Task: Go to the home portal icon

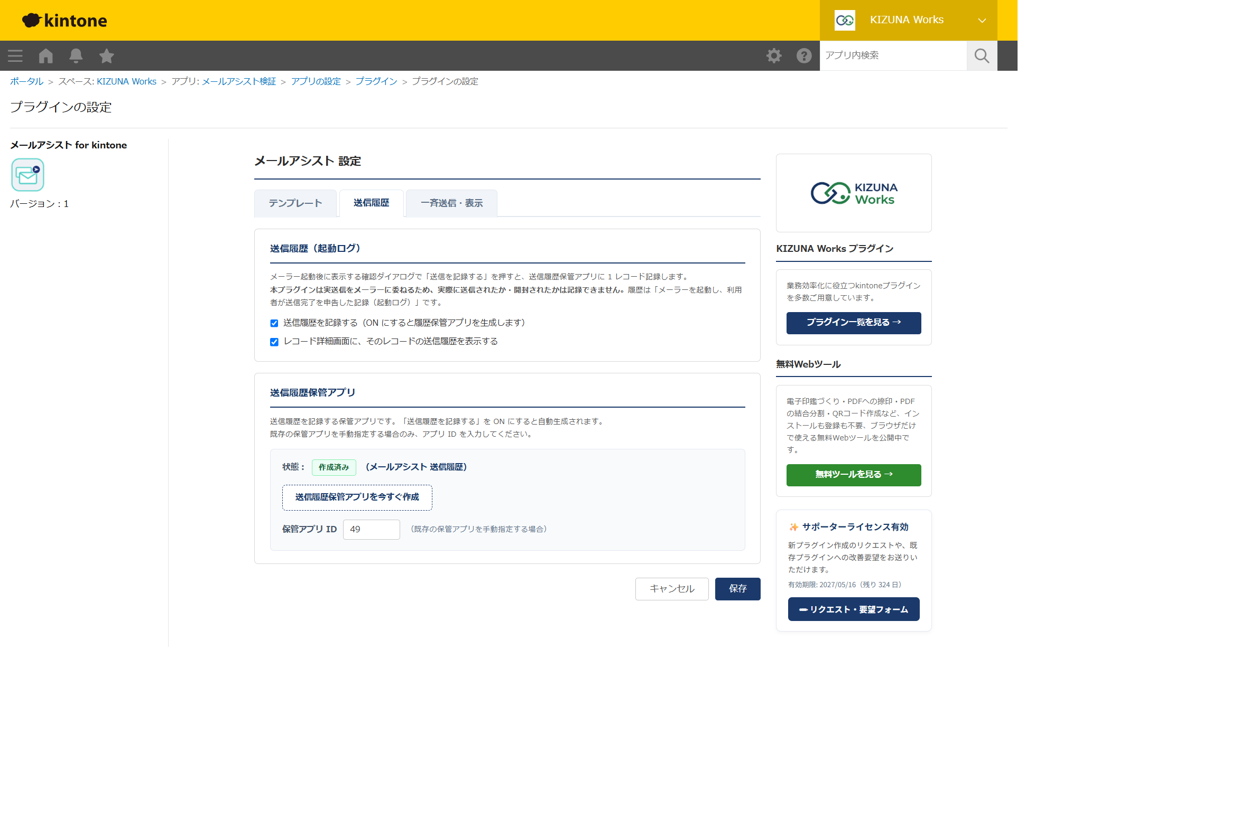Action: (x=46, y=55)
